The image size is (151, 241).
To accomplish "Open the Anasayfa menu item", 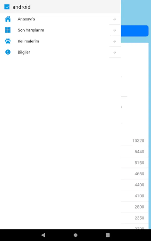I will 60,19.
